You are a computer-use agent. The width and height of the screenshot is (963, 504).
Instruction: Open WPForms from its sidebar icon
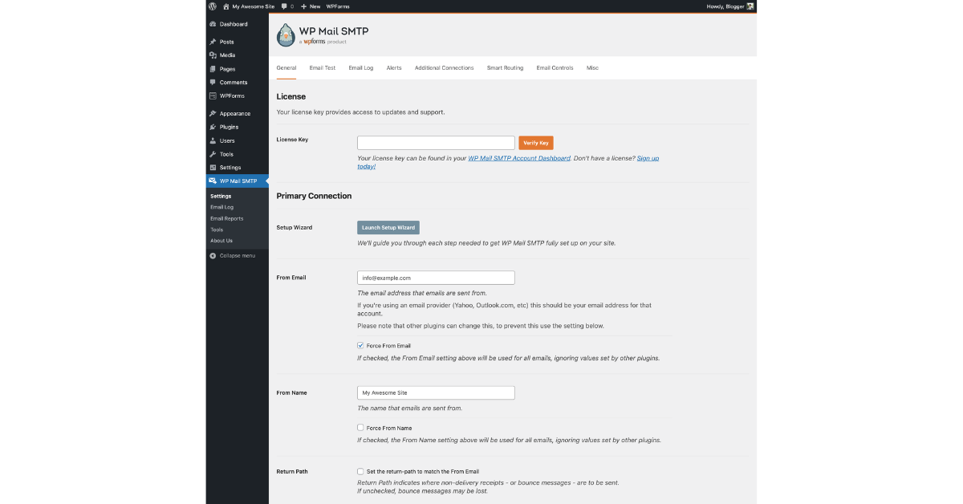pyautogui.click(x=213, y=96)
